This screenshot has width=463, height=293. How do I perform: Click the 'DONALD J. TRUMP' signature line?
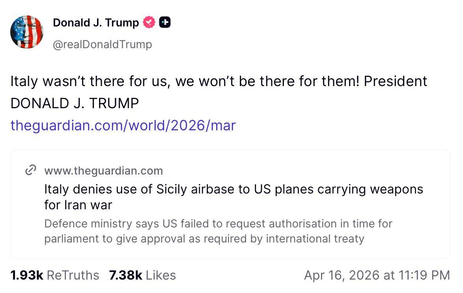[x=75, y=103]
